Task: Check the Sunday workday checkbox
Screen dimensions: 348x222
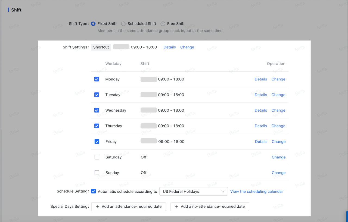Action: (97, 173)
